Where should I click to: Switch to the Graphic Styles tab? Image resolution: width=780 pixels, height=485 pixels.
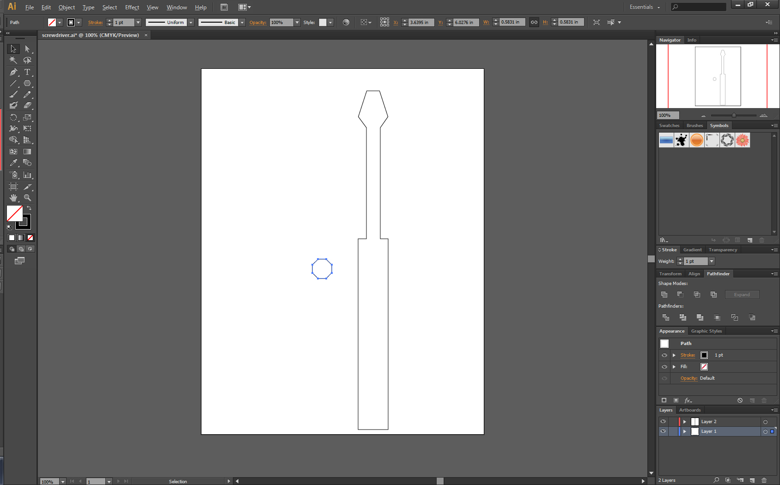tap(707, 331)
